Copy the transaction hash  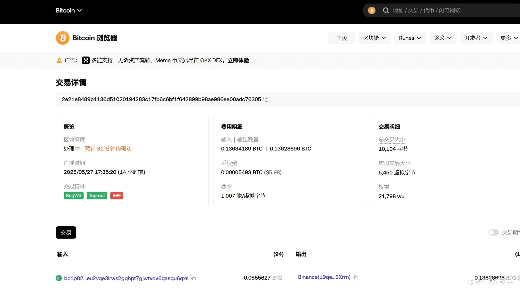pyautogui.click(x=266, y=99)
